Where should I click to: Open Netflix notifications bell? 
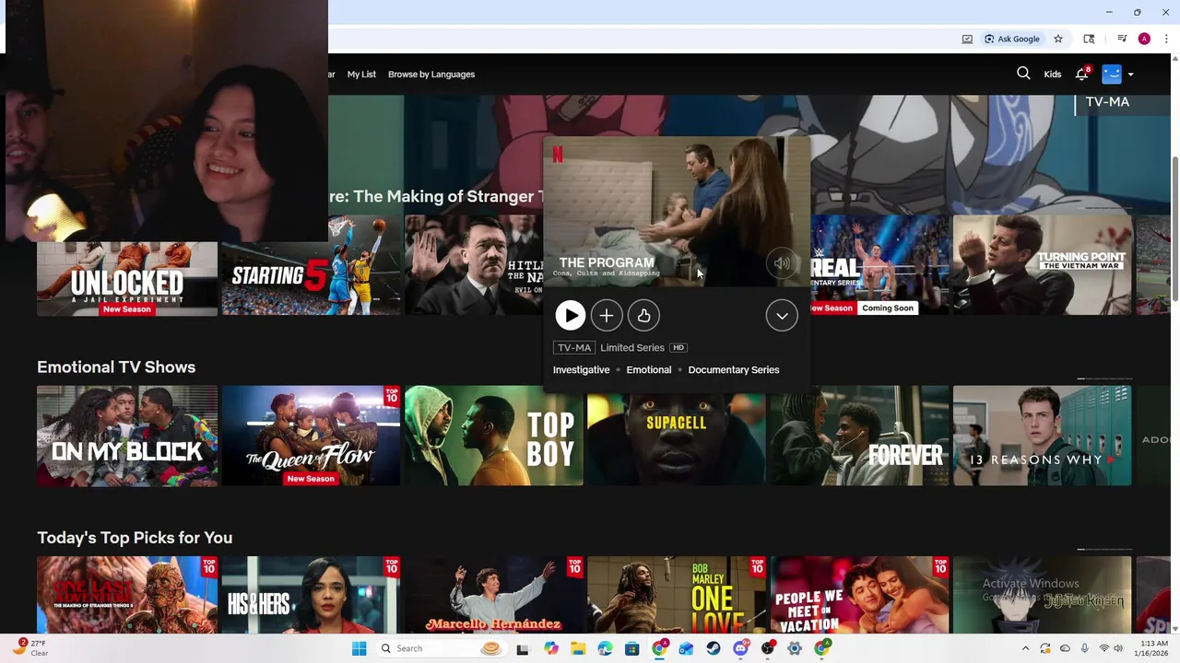[1082, 74]
